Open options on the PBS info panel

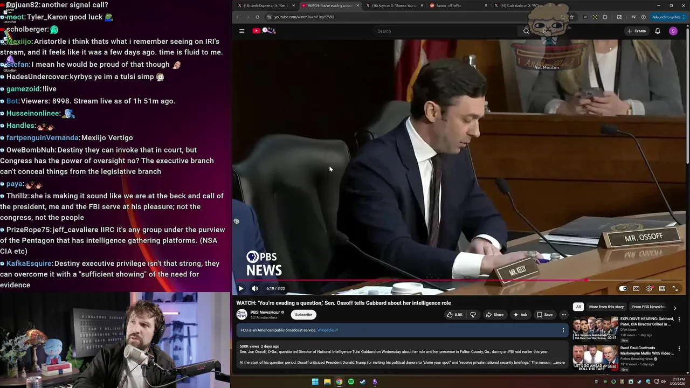coord(563,330)
